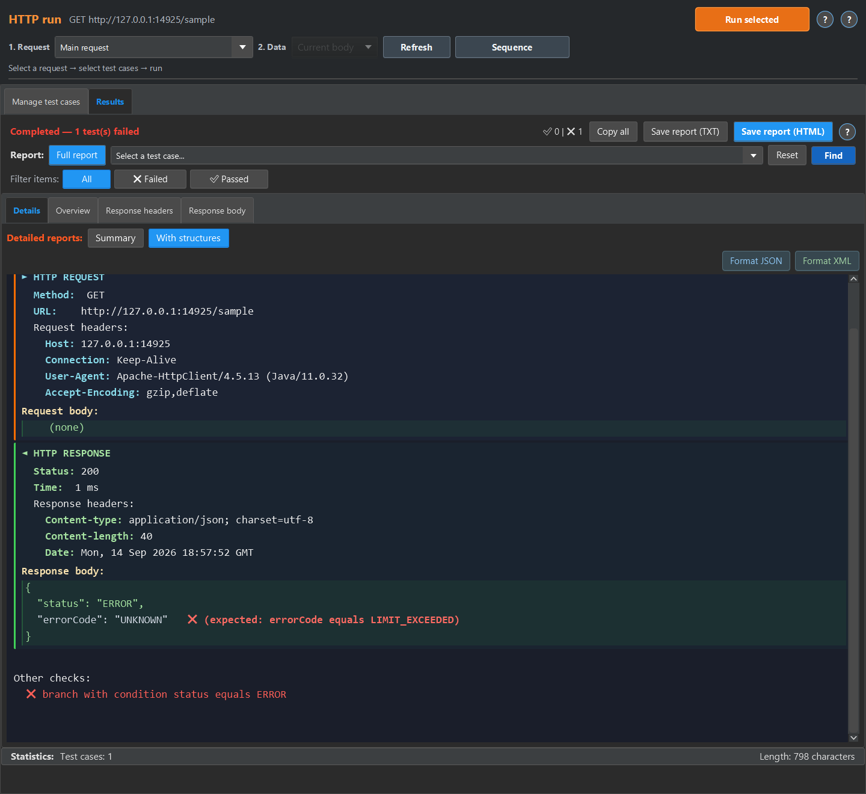Viewport: 866px width, 794px height.
Task: Click the scroll-down arrow of the report pane
Action: 853,737
